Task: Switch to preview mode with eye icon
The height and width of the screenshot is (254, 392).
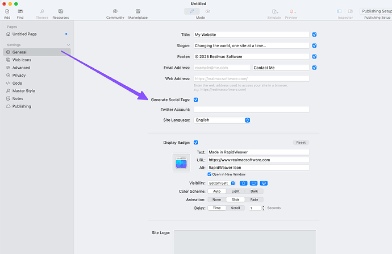Action: tap(207, 11)
